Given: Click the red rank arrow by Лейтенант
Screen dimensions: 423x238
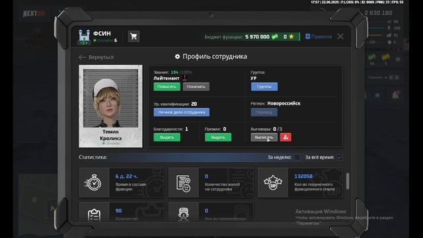Looking at the screenshot, I should point(185,78).
